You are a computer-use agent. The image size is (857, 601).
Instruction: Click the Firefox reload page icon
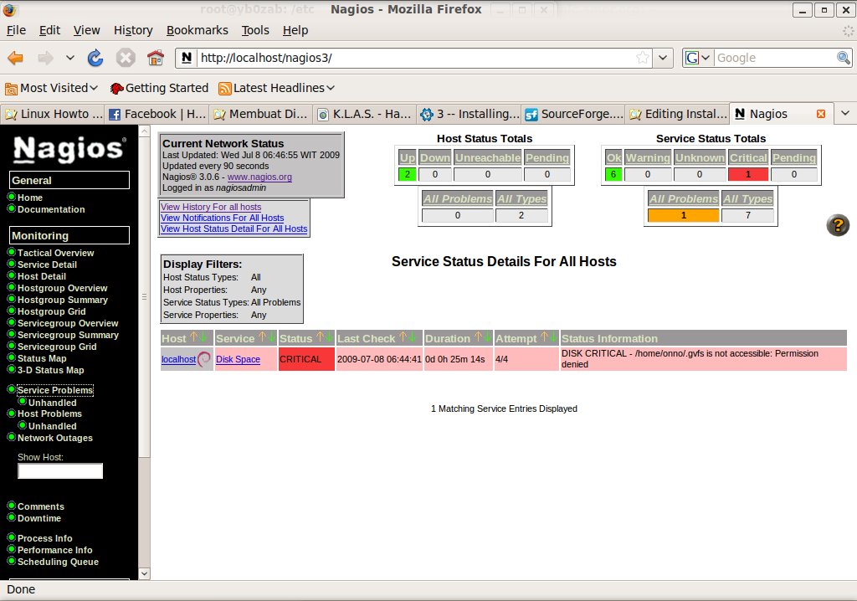point(95,58)
